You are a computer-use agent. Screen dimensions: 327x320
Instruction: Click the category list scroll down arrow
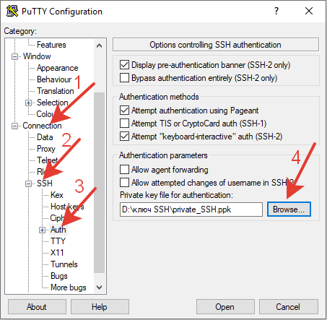99,287
